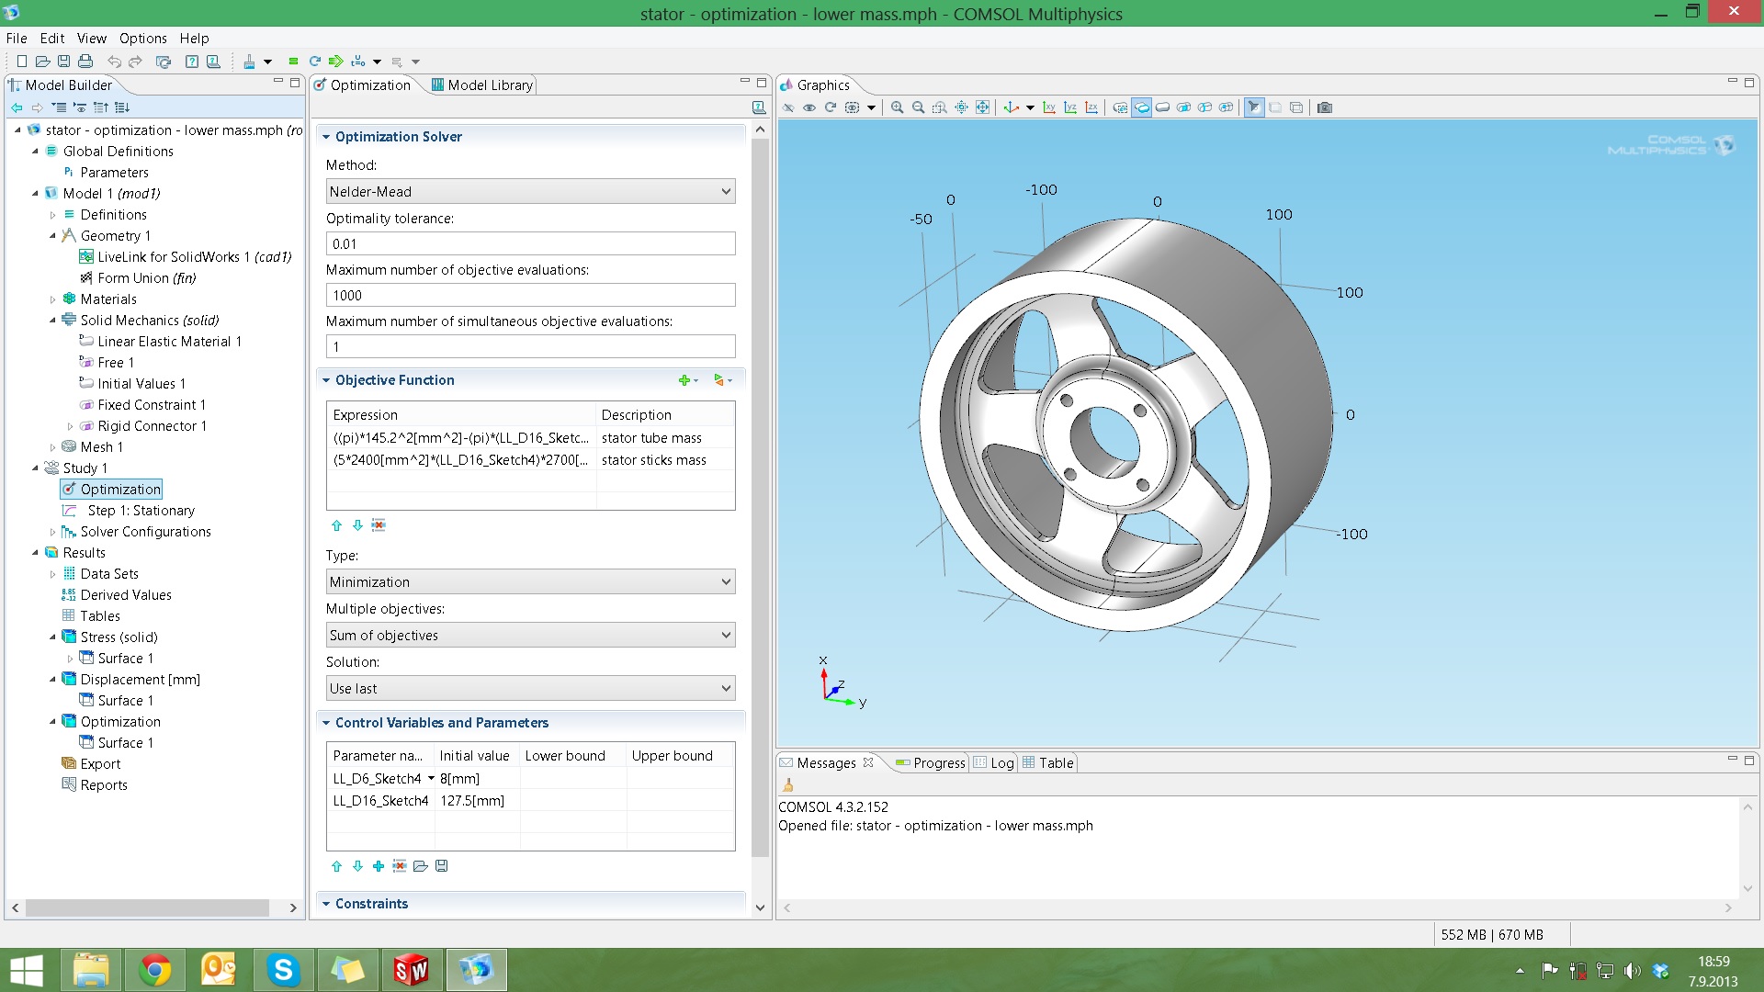Take a snapshot with the camera icon
This screenshot has height=992, width=1764.
1324,107
